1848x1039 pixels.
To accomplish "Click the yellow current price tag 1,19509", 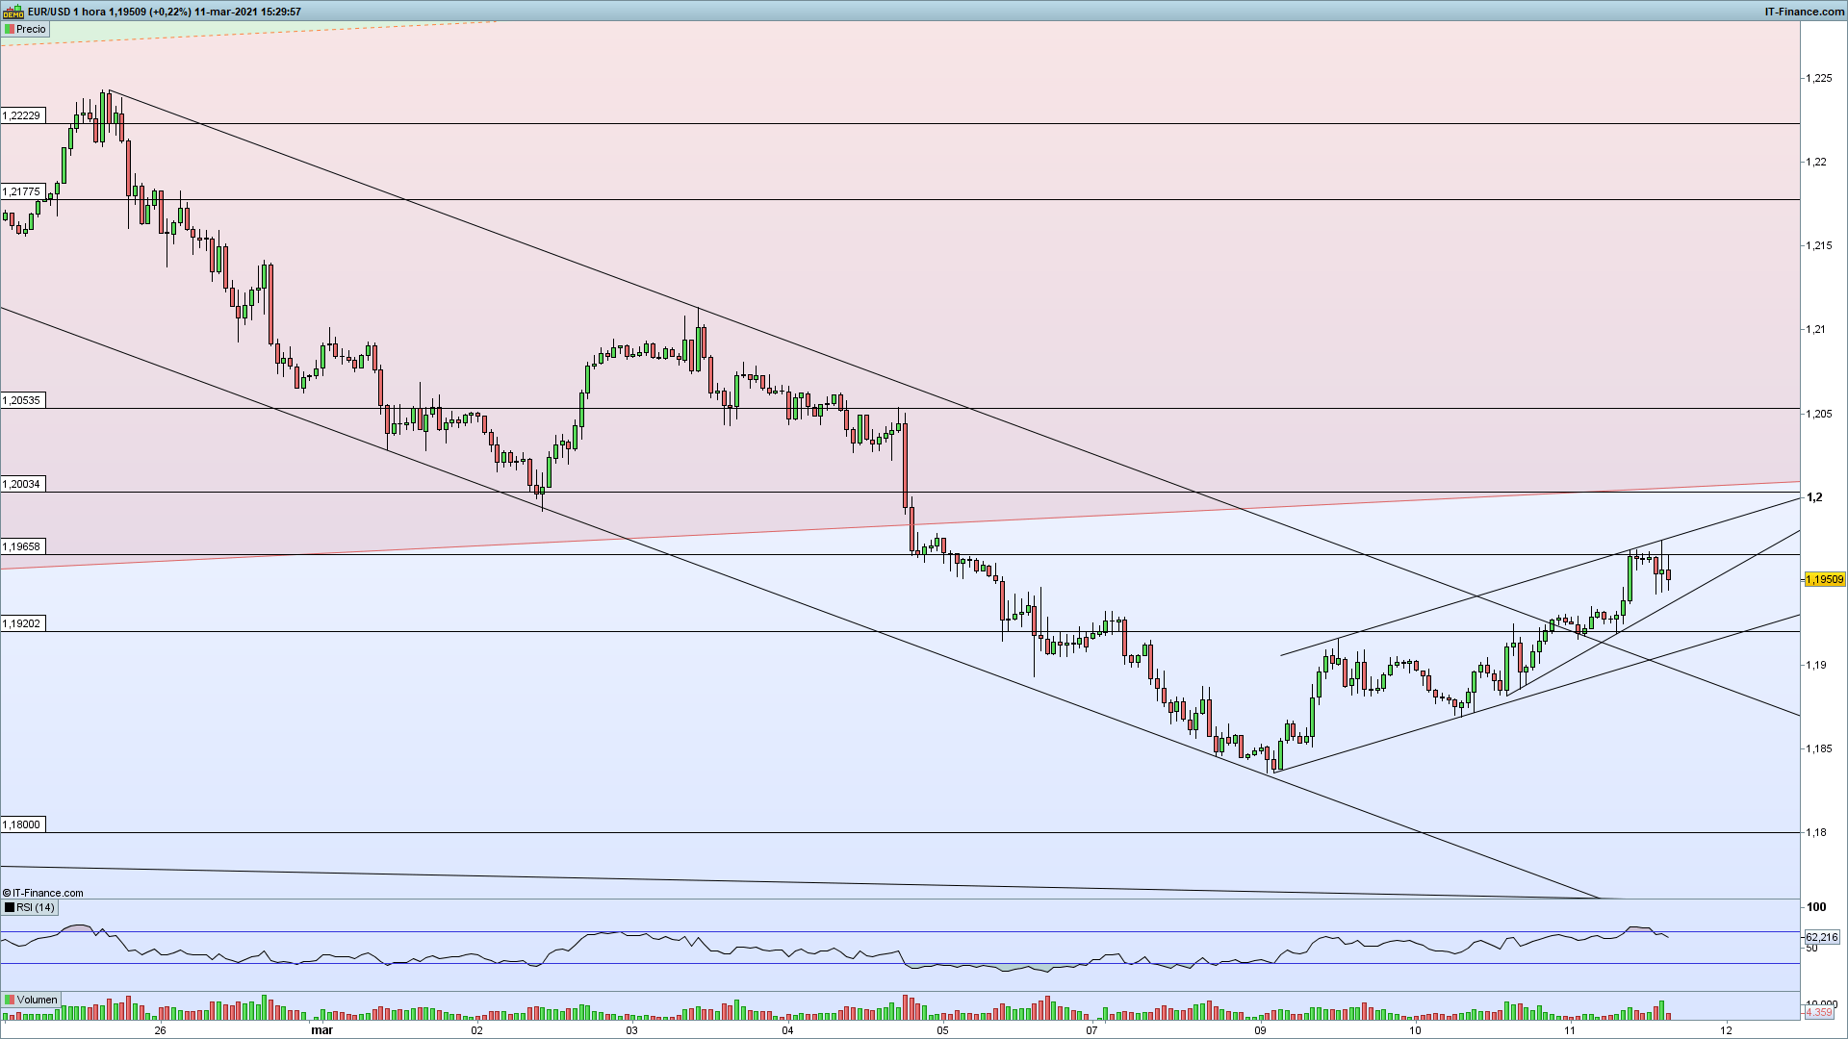I will coord(1824,579).
